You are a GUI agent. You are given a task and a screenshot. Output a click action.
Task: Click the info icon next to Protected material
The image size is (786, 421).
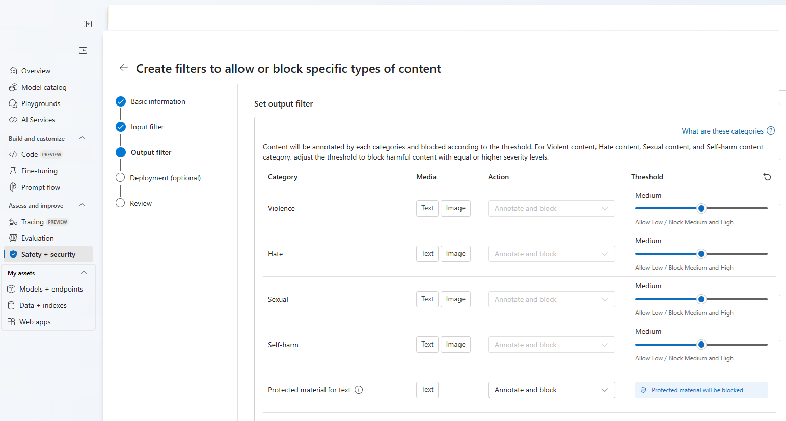point(359,390)
